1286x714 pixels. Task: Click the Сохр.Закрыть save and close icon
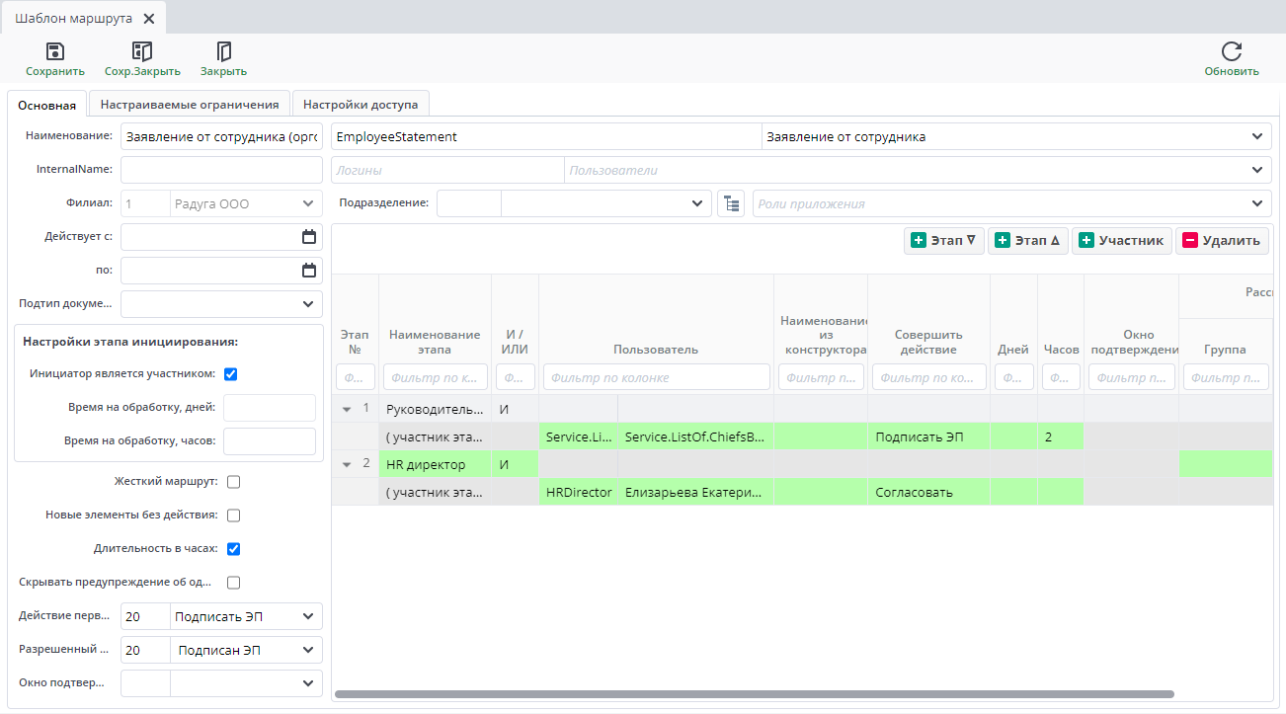point(142,52)
